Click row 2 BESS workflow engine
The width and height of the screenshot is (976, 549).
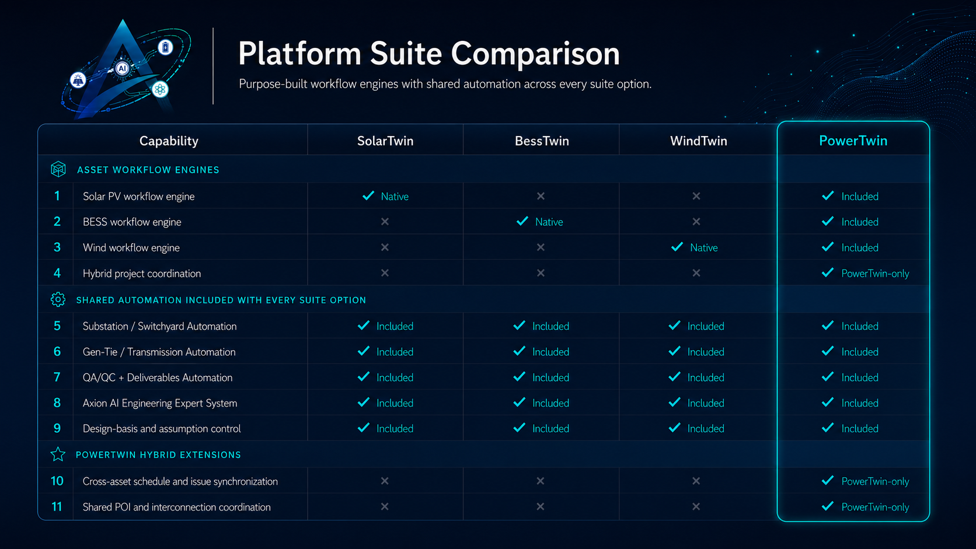point(132,222)
